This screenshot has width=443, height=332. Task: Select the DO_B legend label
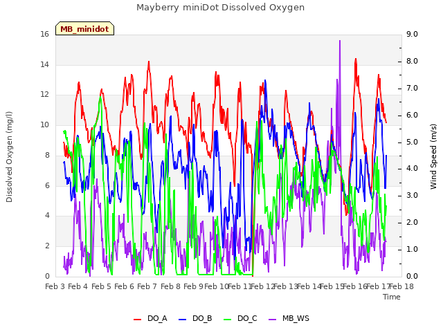(202, 319)
